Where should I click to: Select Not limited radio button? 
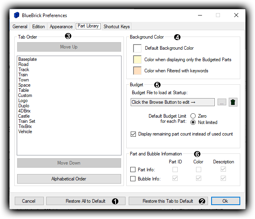pos(193,122)
